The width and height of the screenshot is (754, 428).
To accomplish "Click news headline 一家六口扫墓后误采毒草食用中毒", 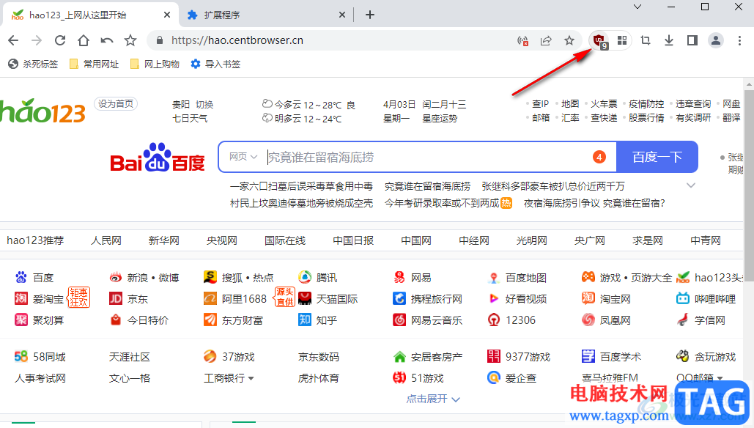I will tap(301, 186).
